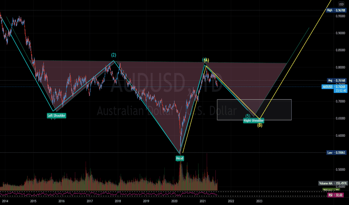Click the 2016 time axis label
Viewport: 349px width, 205px height.
click(x=61, y=201)
